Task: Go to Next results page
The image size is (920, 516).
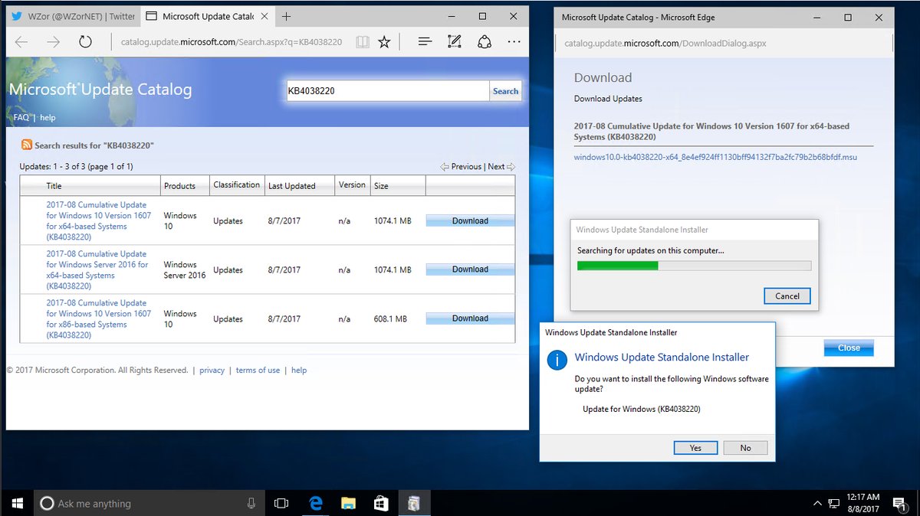Action: tap(501, 166)
